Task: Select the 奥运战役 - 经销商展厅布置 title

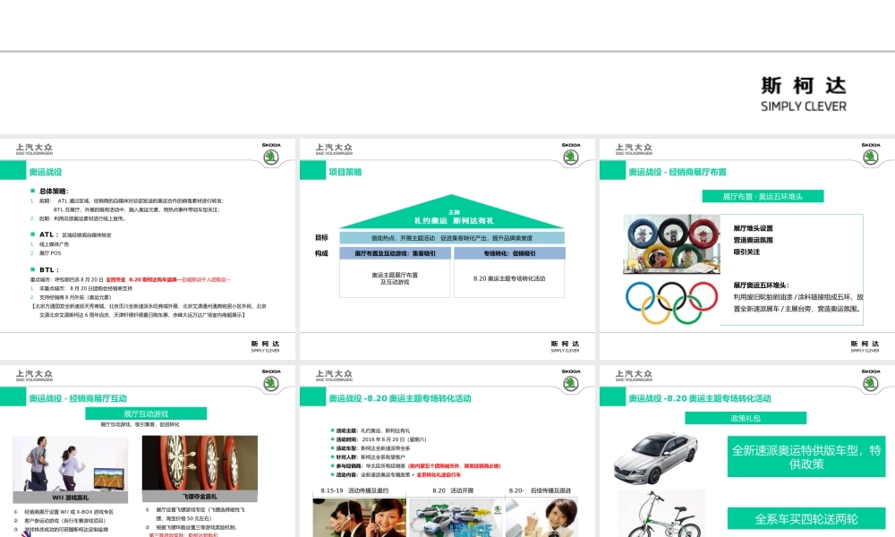Action: (x=678, y=172)
